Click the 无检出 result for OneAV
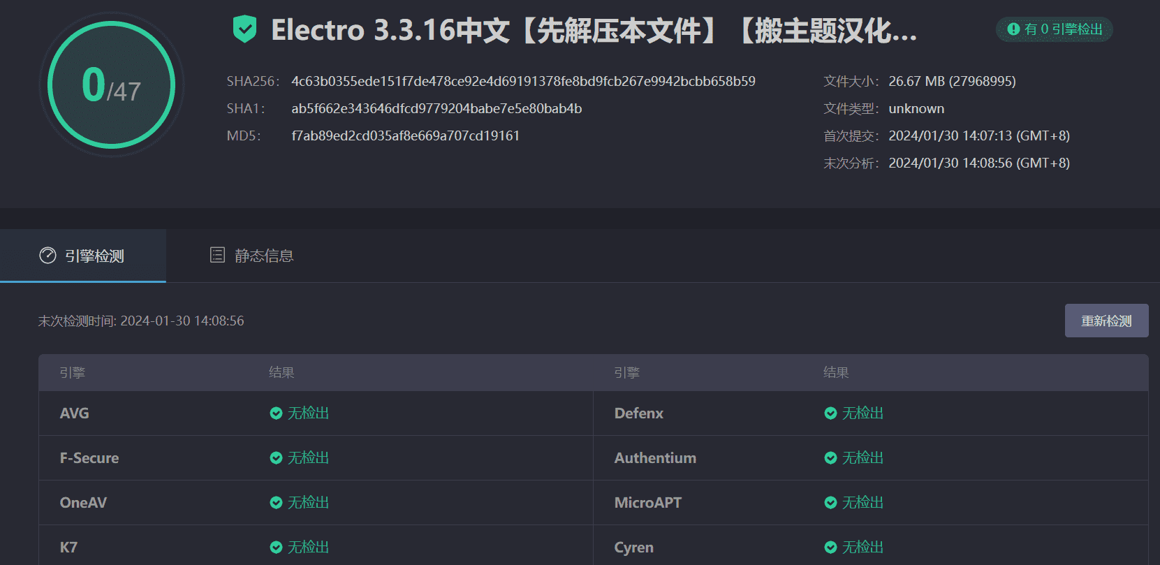 tap(308, 503)
